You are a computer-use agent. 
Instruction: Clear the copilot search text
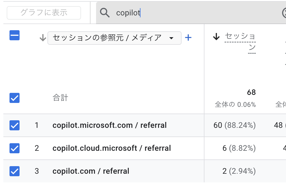click(x=284, y=13)
